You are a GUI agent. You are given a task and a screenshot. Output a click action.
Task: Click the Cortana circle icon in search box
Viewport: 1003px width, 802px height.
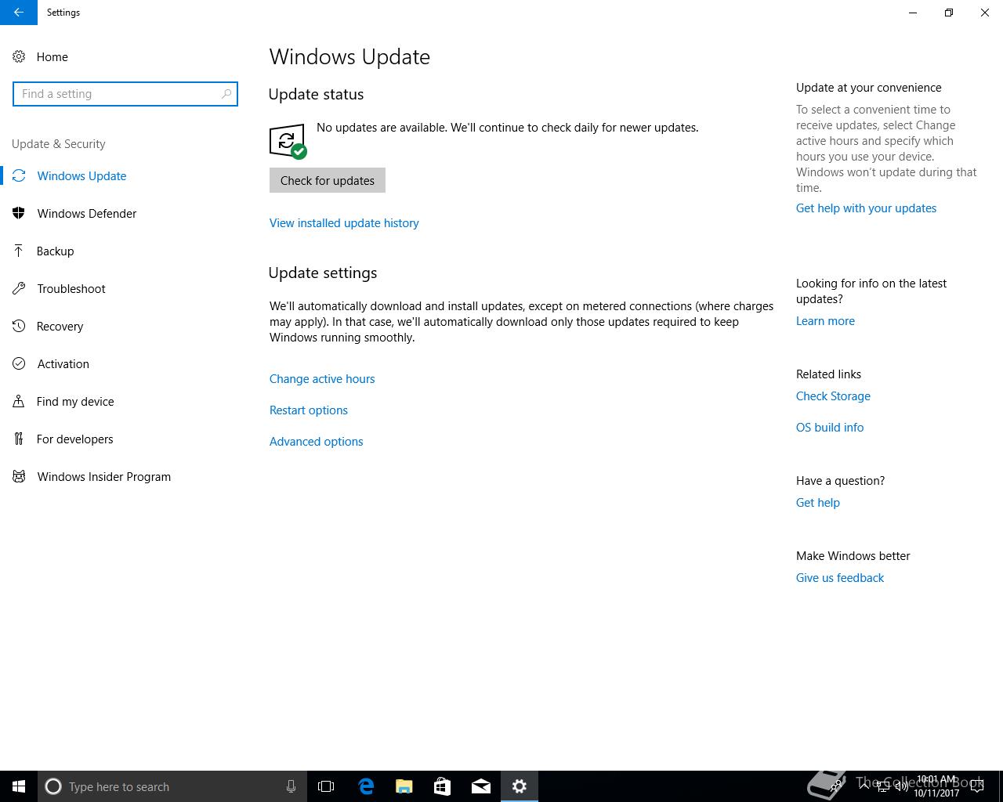point(53,786)
